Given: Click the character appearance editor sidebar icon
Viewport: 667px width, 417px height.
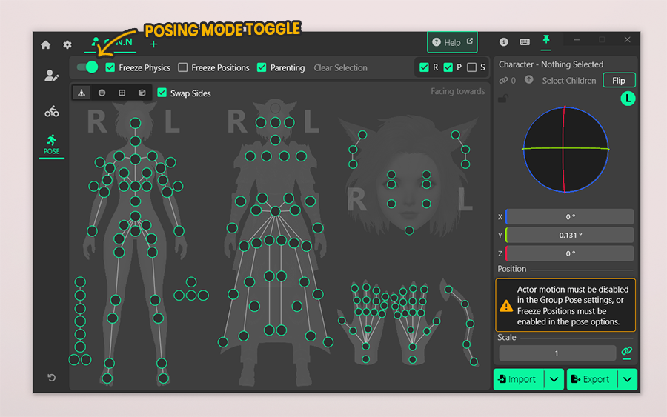Looking at the screenshot, I should 51,76.
